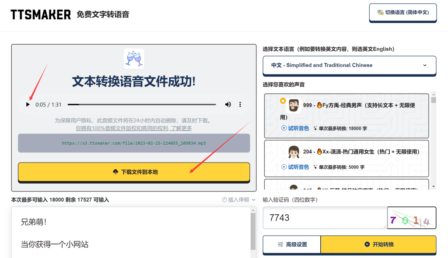Select radio button for voice 999
The height and width of the screenshot is (258, 448).
283,101
